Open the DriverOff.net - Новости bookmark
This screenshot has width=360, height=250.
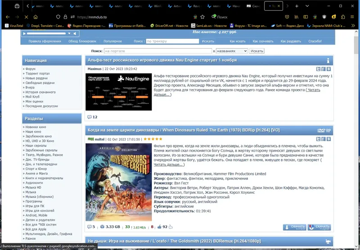pyautogui.click(x=169, y=26)
